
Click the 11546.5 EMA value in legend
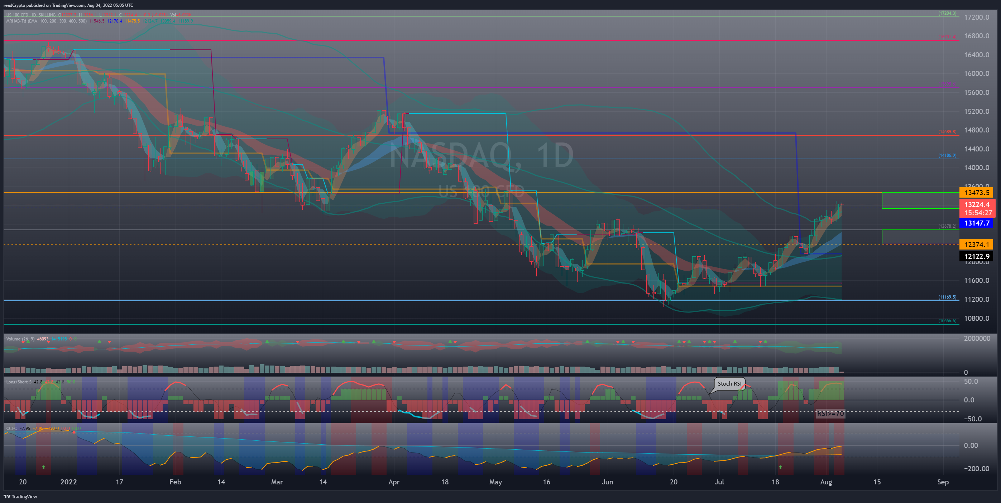97,21
